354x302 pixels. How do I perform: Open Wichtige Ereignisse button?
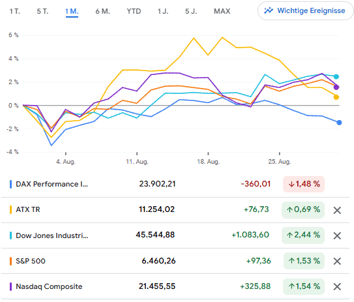(305, 10)
